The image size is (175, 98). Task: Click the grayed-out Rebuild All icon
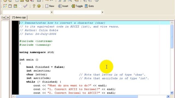click(20, 6)
